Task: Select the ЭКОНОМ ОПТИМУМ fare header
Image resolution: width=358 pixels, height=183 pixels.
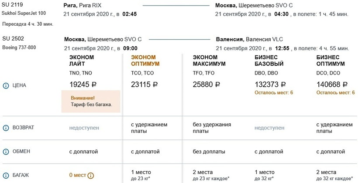Action: (x=145, y=60)
